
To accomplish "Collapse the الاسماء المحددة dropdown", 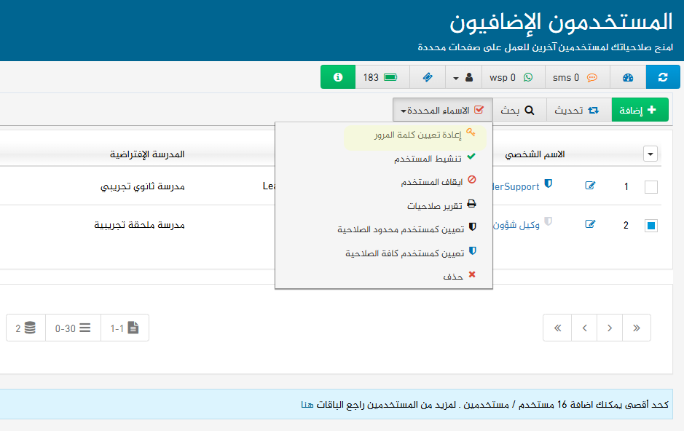I will (x=442, y=111).
